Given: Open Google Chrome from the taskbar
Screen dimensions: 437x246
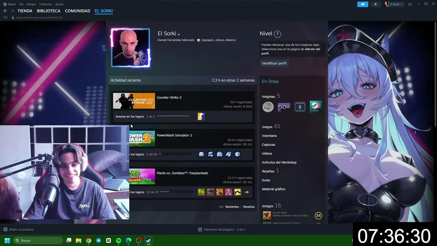Looking at the screenshot, I should point(88,241).
